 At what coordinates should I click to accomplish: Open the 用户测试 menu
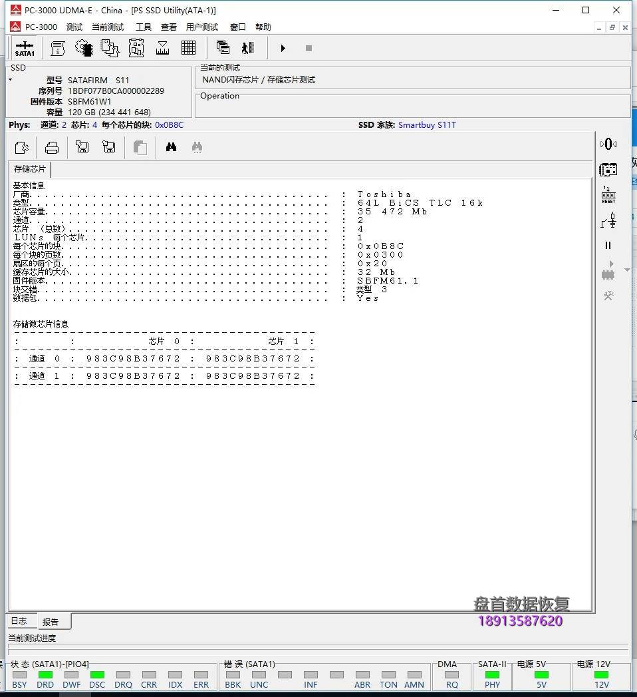[x=202, y=27]
